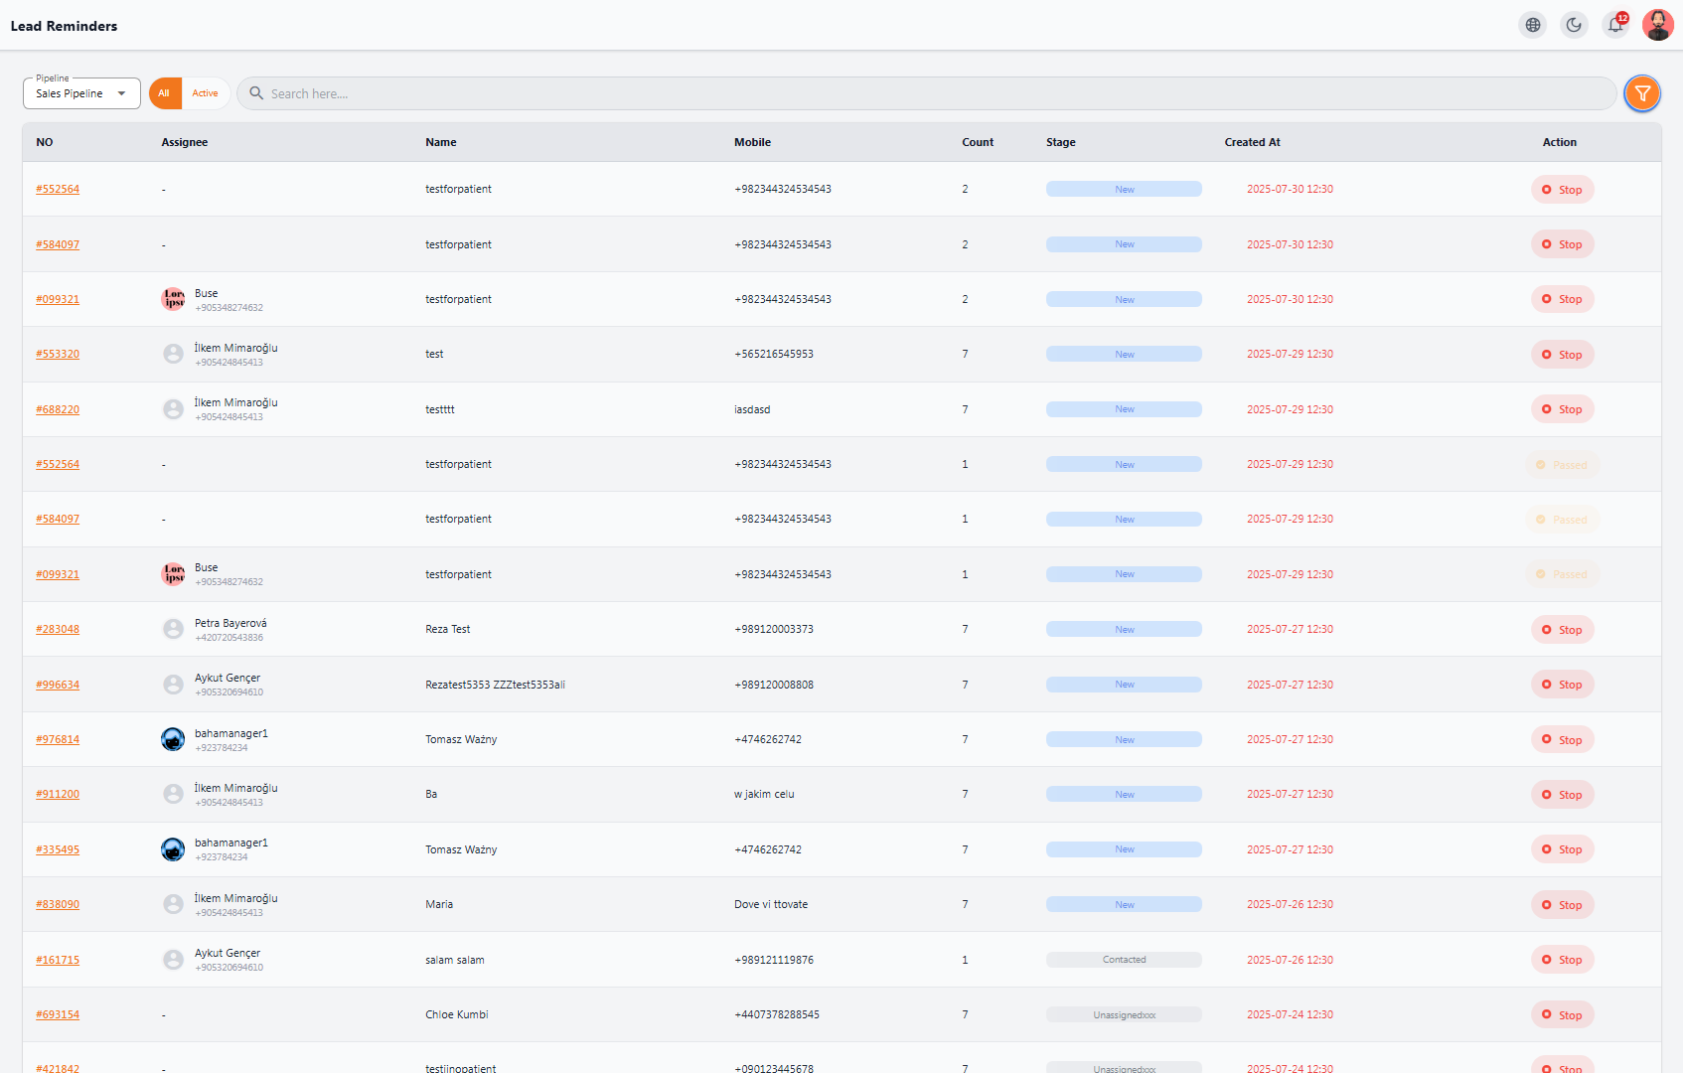This screenshot has width=1683, height=1073.
Task: Sort by the Created At column header
Action: (x=1252, y=142)
